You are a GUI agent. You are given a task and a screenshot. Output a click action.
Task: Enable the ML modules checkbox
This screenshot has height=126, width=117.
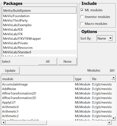pyautogui.click(x=82, y=10)
